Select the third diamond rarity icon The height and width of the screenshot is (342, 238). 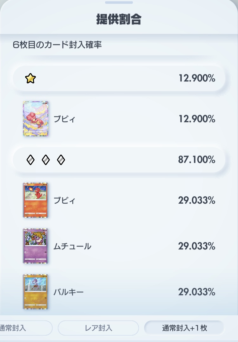coord(61,160)
